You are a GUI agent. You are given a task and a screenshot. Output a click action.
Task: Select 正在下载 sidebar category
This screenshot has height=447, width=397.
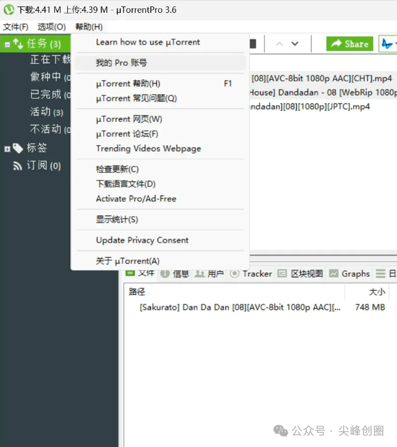pyautogui.click(x=50, y=59)
